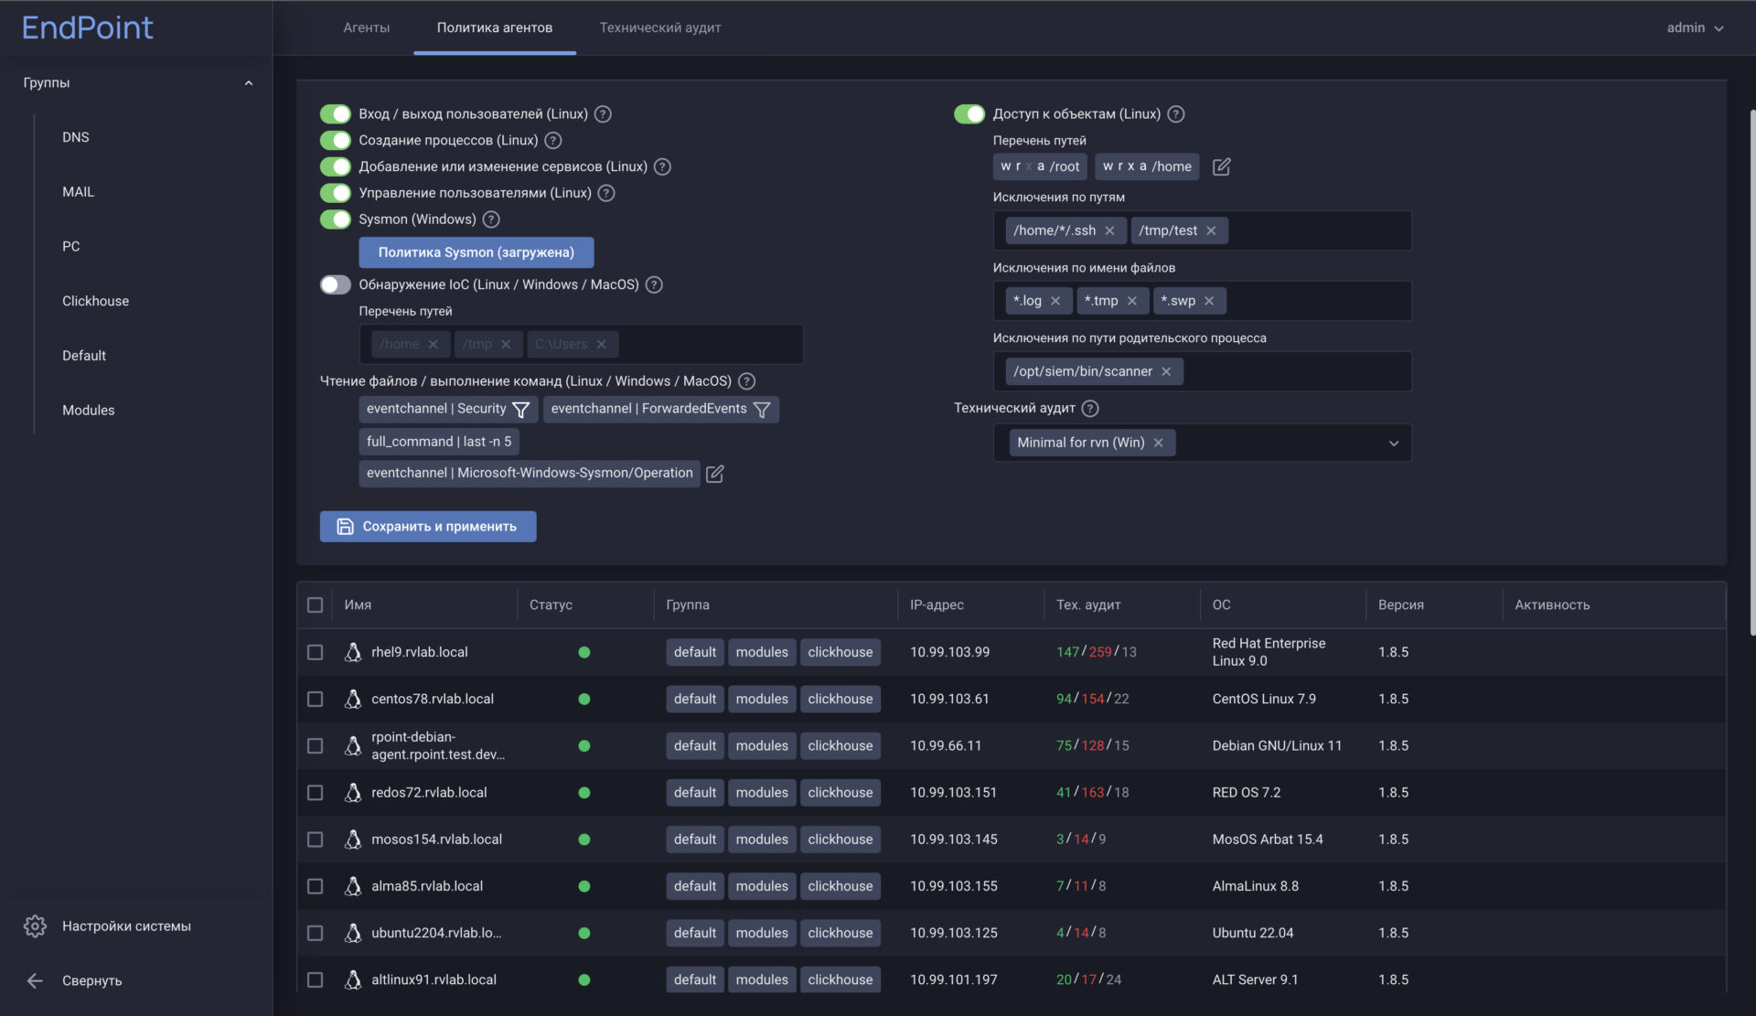1756x1016 pixels.
Task: Edit file reading command list
Action: [715, 474]
